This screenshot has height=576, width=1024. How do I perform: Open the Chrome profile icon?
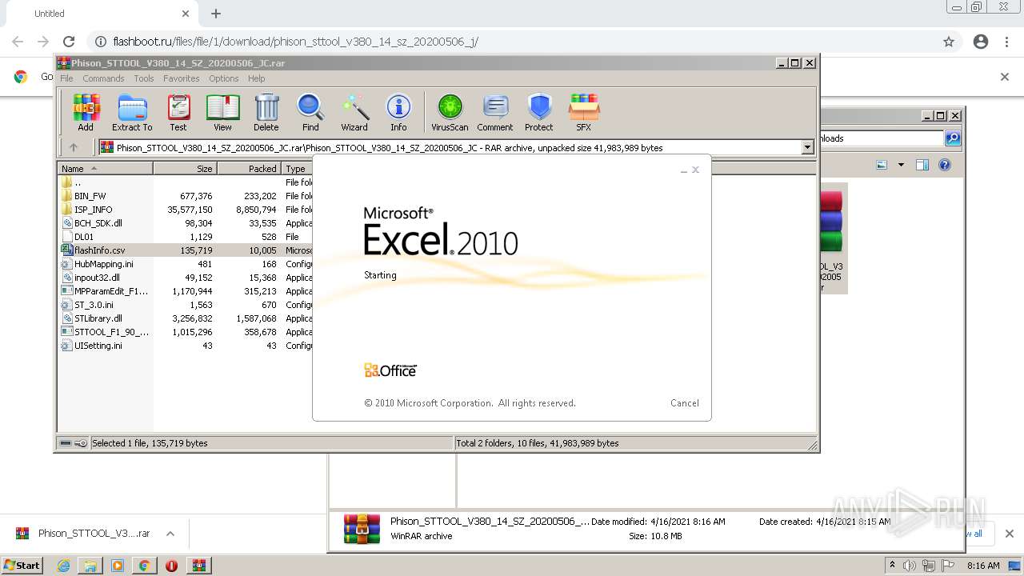pyautogui.click(x=981, y=42)
